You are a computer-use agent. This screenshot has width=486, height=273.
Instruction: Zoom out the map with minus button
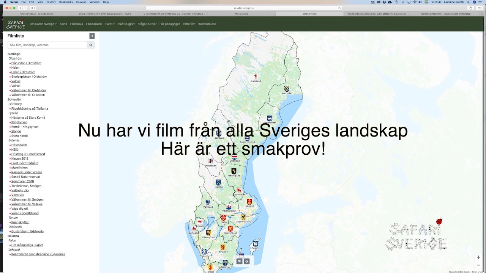[478, 265]
